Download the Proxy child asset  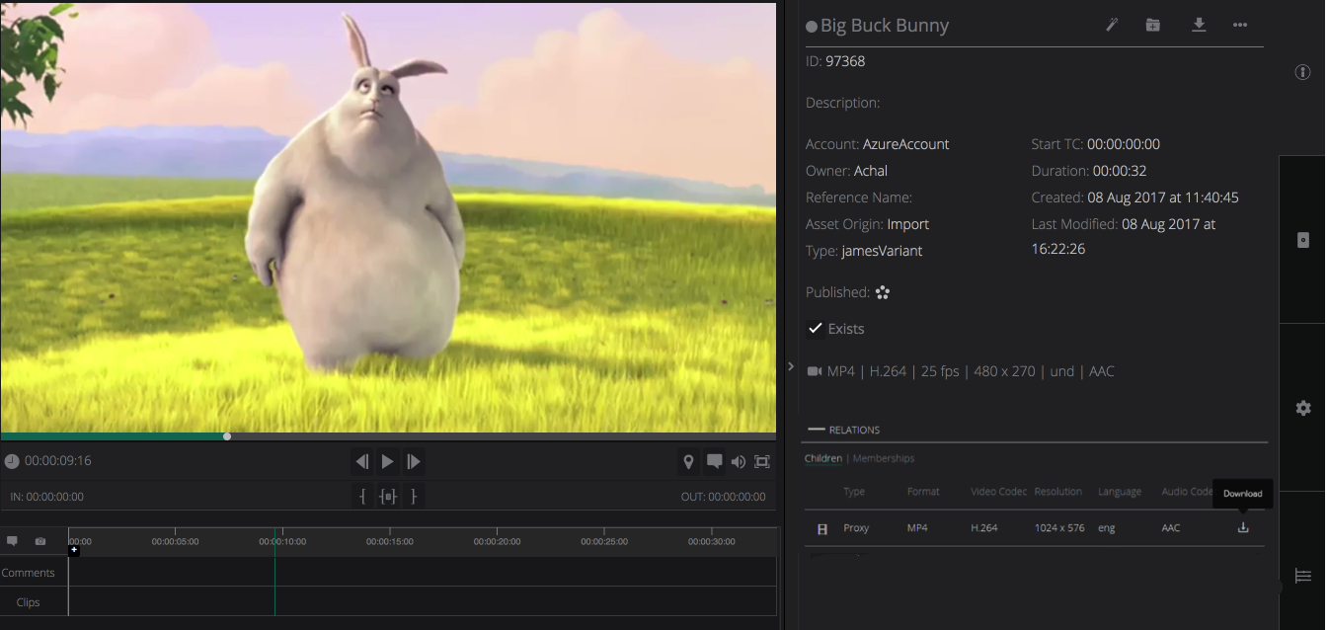click(x=1243, y=527)
